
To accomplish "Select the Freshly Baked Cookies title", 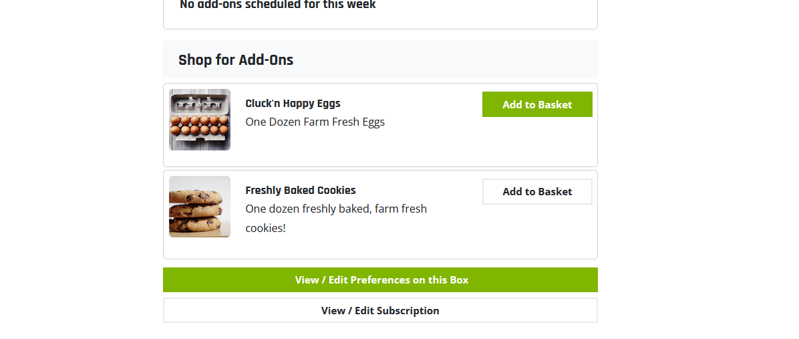I will [301, 190].
